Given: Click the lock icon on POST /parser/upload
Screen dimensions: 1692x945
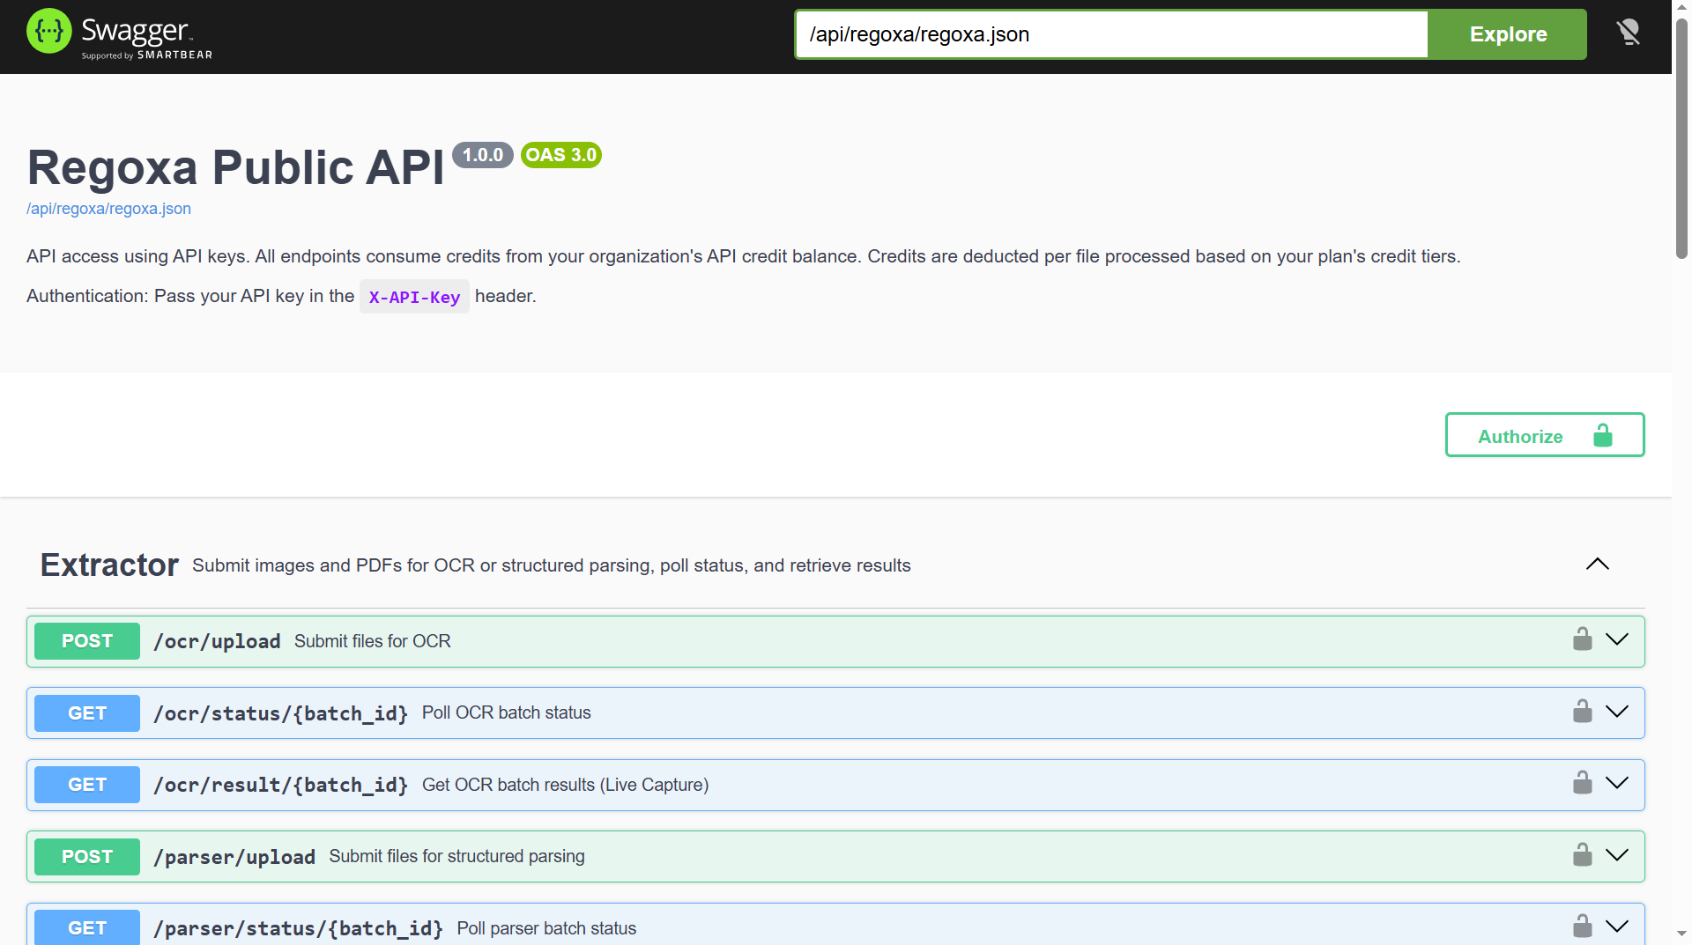Looking at the screenshot, I should [1583, 855].
